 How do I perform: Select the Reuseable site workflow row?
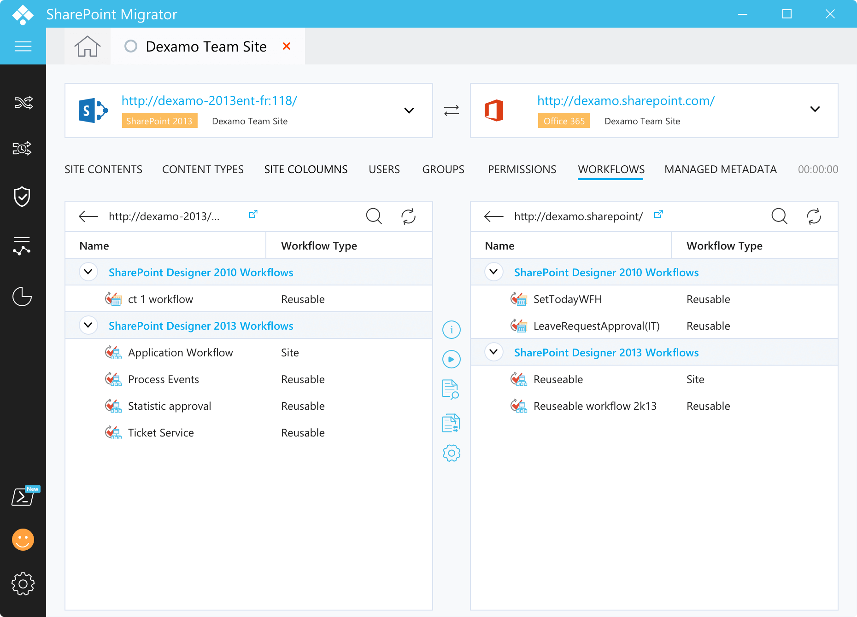tap(654, 379)
